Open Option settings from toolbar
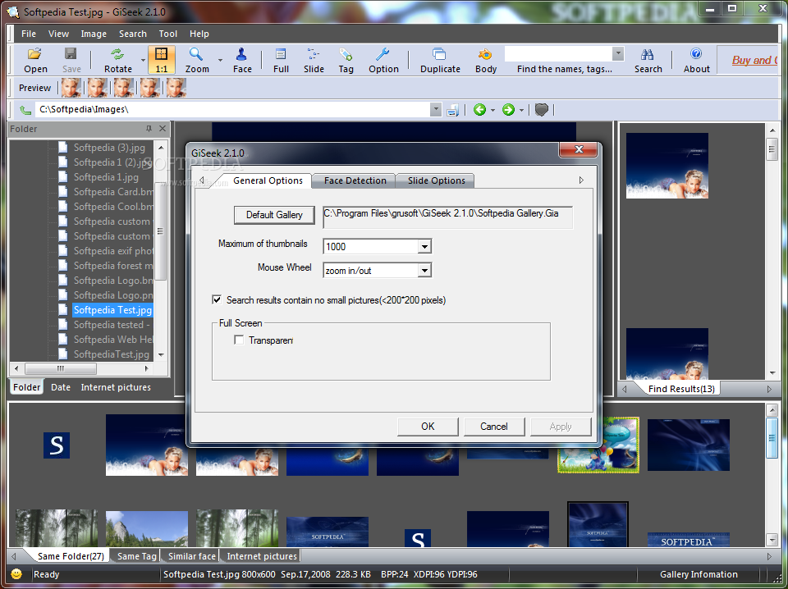This screenshot has width=788, height=589. 383,60
